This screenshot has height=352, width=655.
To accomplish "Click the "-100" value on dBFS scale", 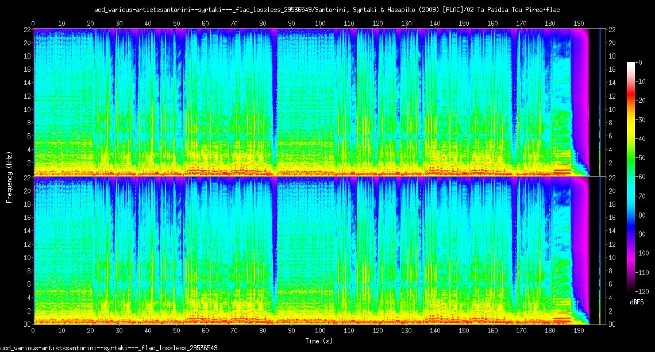I will [x=642, y=253].
